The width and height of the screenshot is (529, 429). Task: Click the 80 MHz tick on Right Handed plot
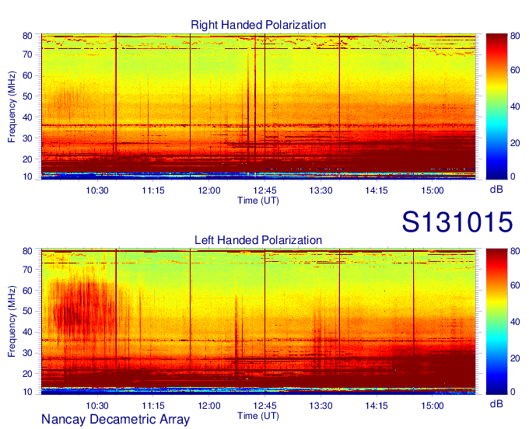pos(27,36)
